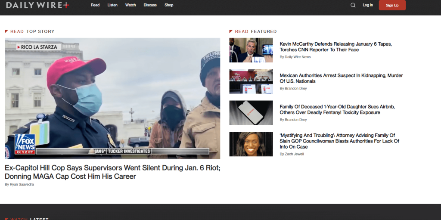
Task: Open slain councilwoman portrait thumbnail
Action: point(251,144)
